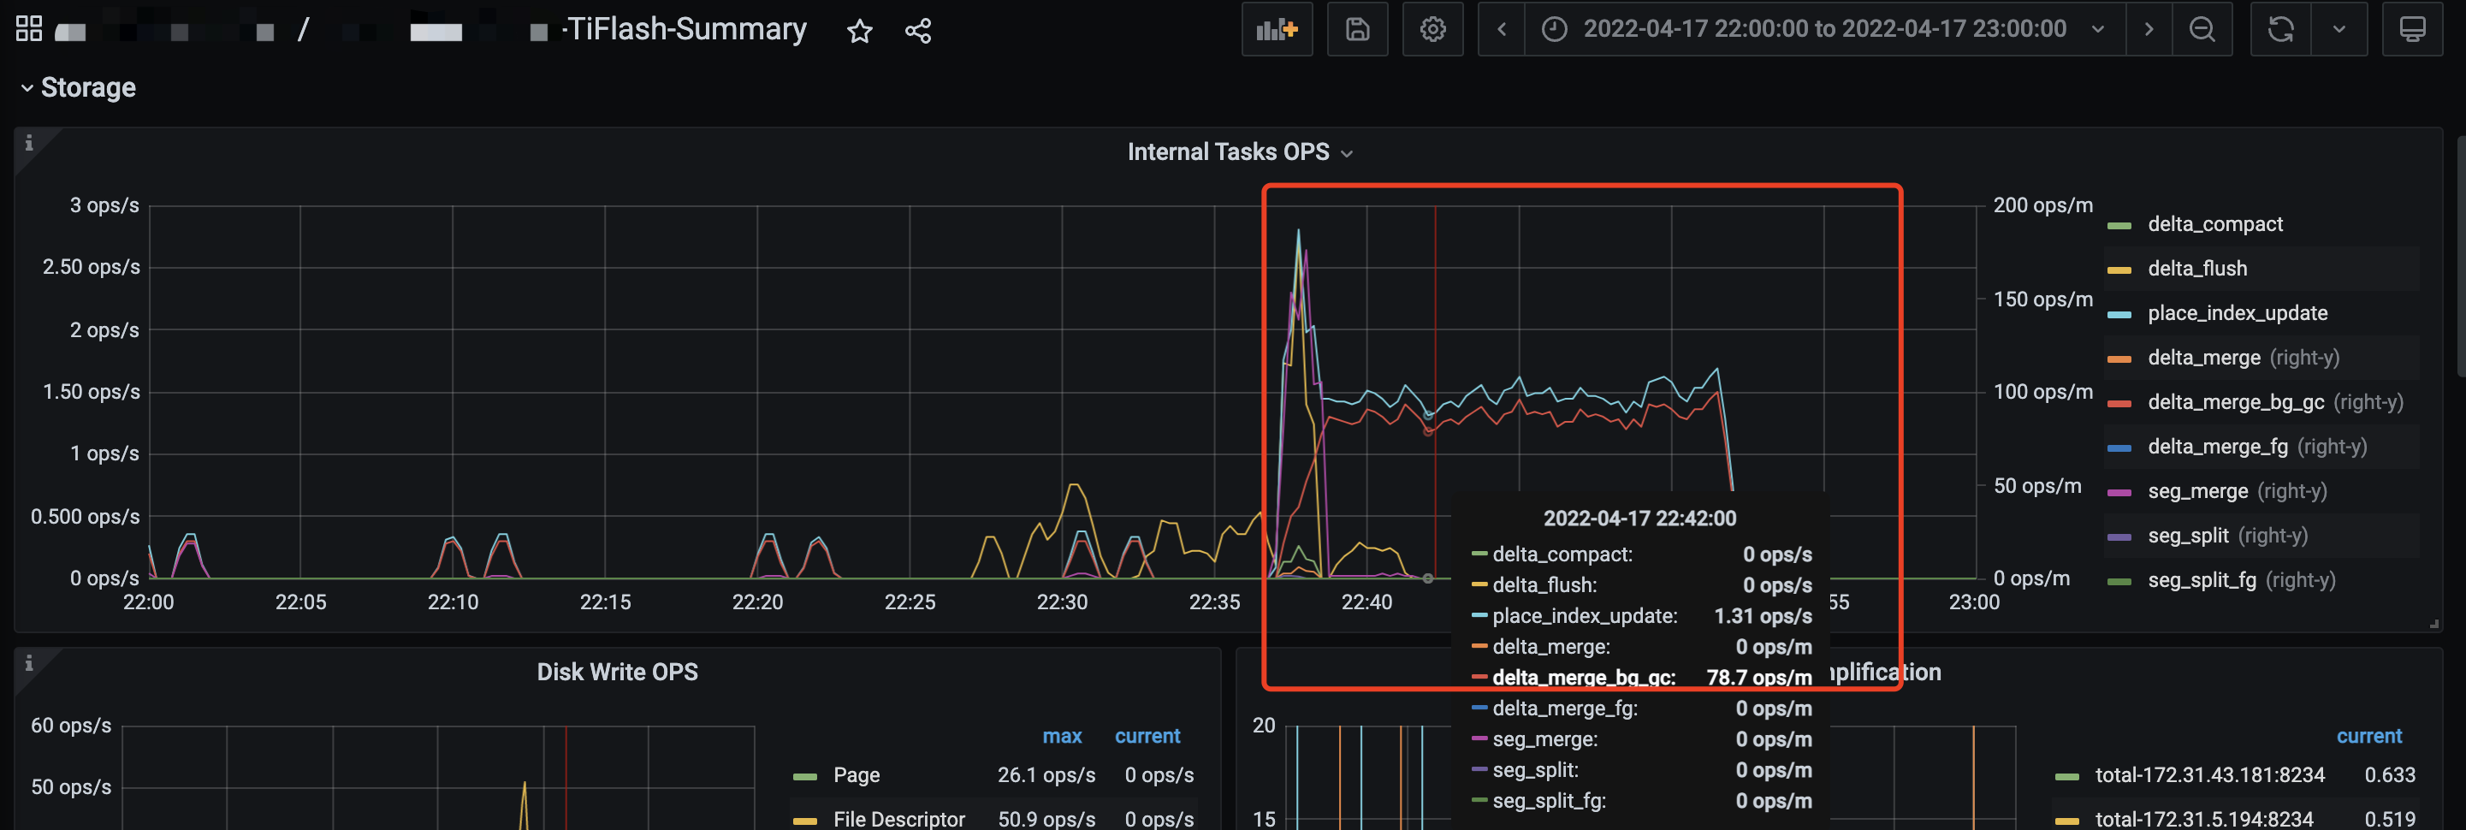Open the refresh interval dropdown
Screen dimensions: 2466x830
point(2339,30)
